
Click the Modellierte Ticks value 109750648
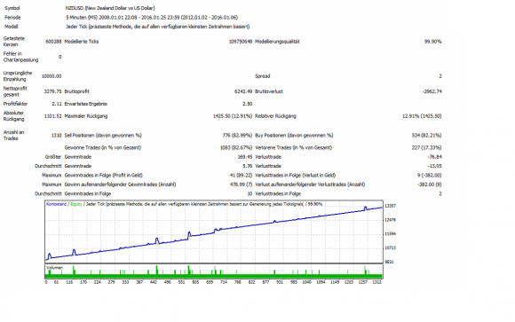pos(241,42)
